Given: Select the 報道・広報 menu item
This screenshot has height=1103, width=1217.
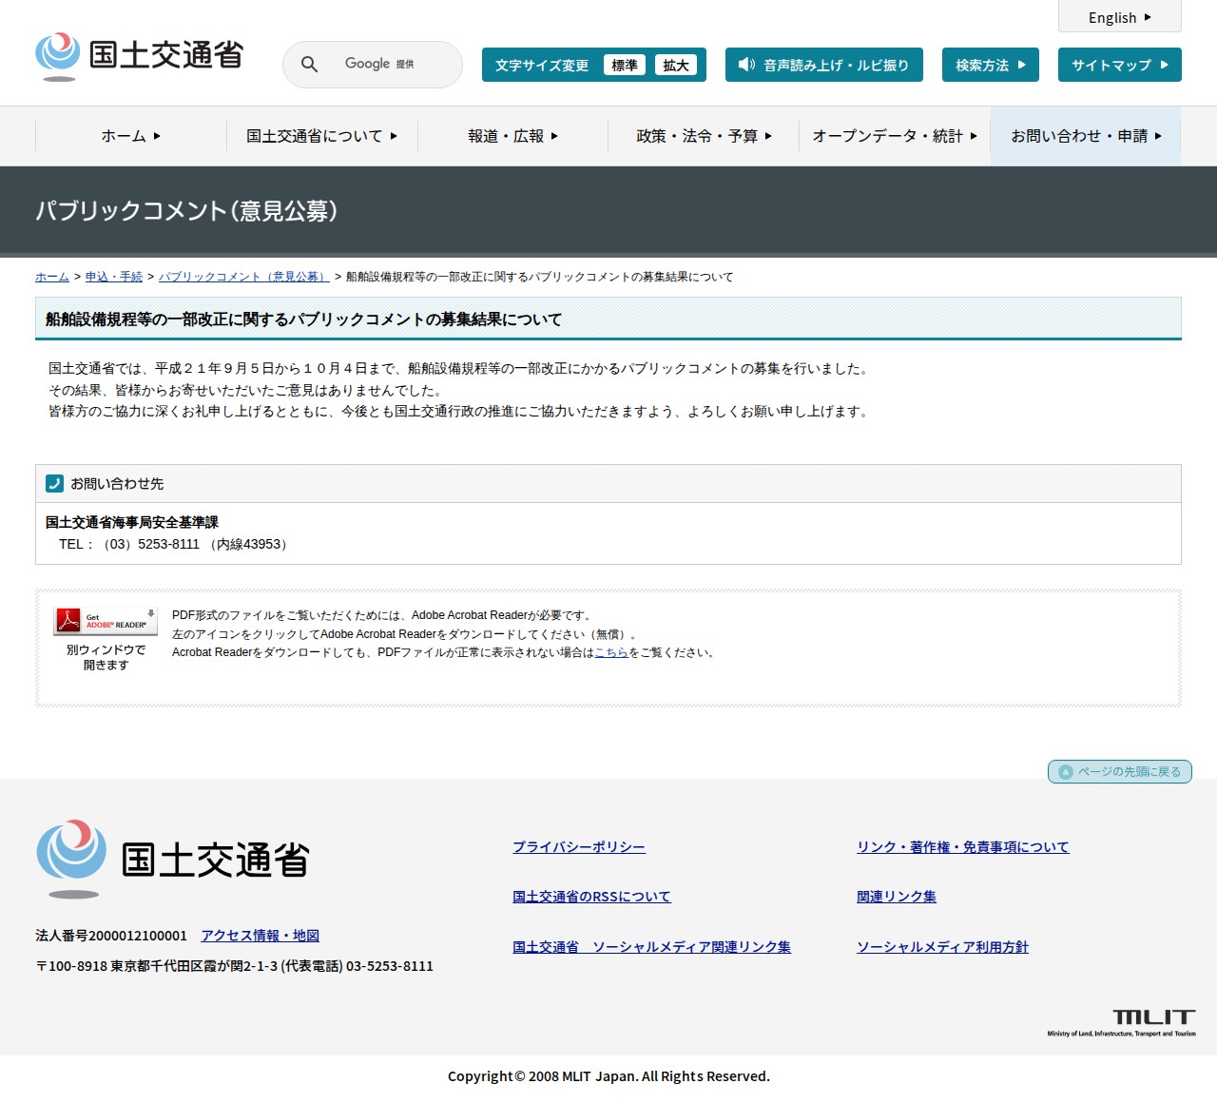Looking at the screenshot, I should point(512,136).
